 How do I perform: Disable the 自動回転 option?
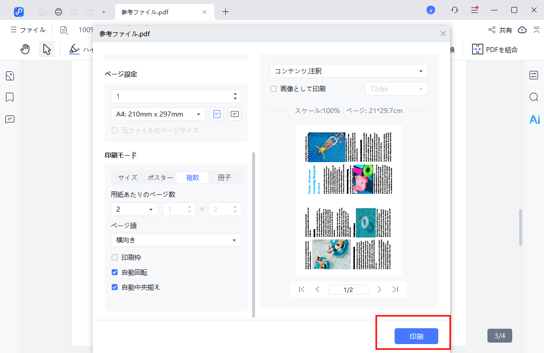click(115, 271)
